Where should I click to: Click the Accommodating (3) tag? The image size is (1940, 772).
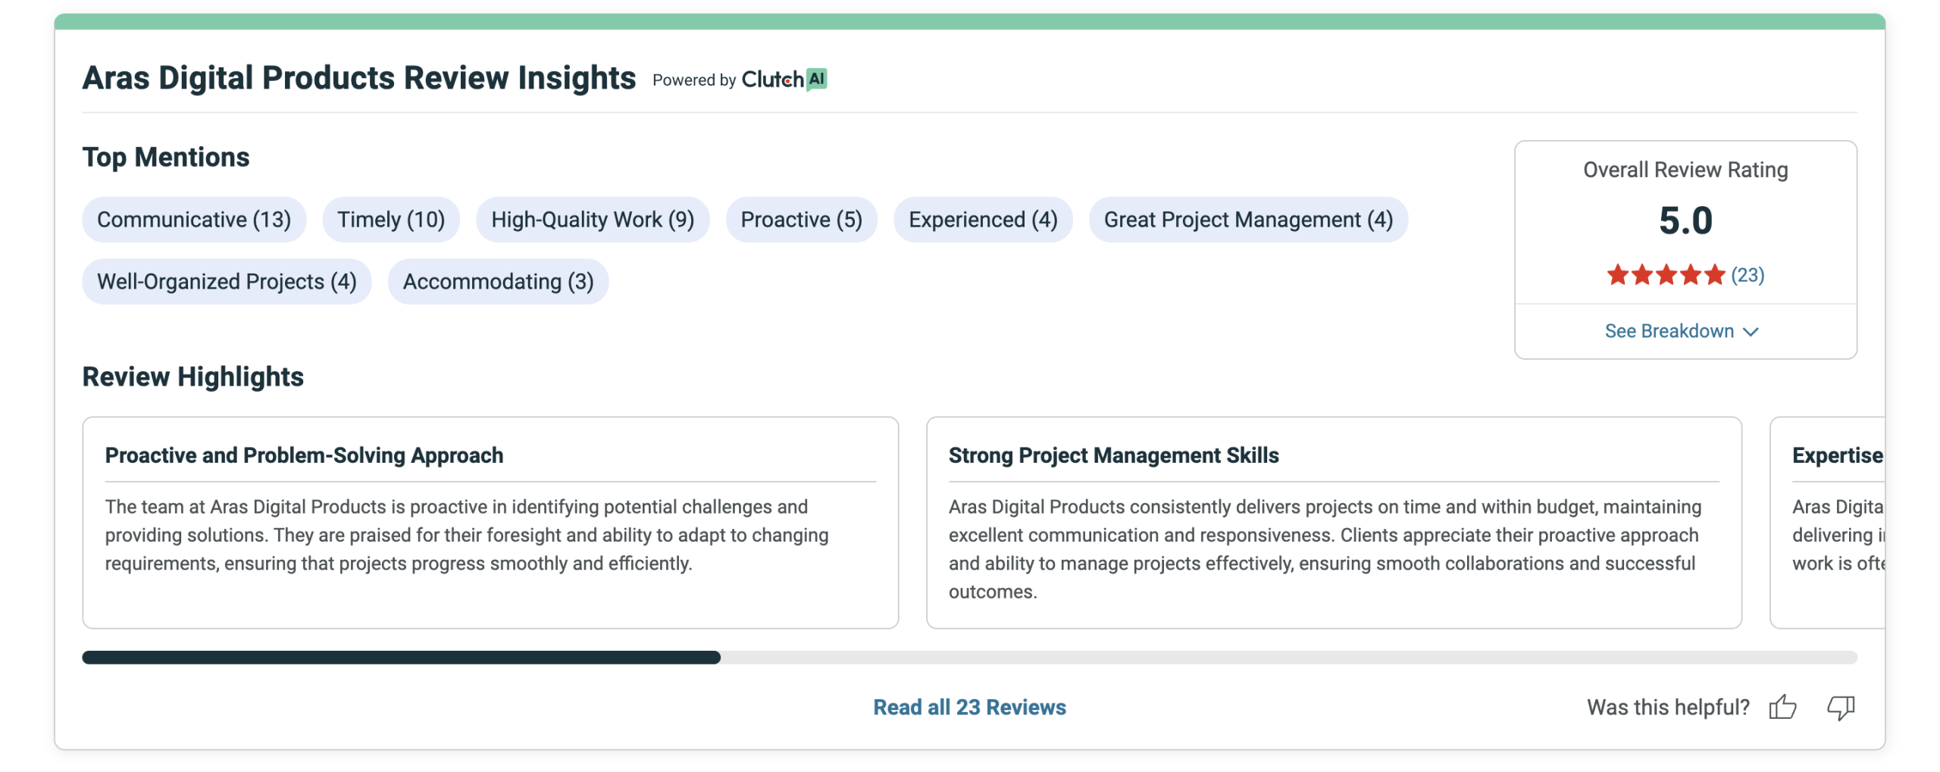(497, 282)
